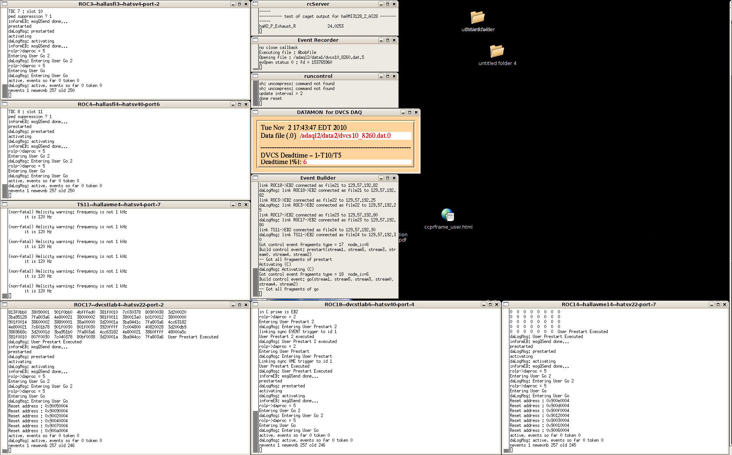Click 'haH2_P_Exhaust_R' line in rcServer
The width and height of the screenshot is (732, 455).
tap(301, 26)
